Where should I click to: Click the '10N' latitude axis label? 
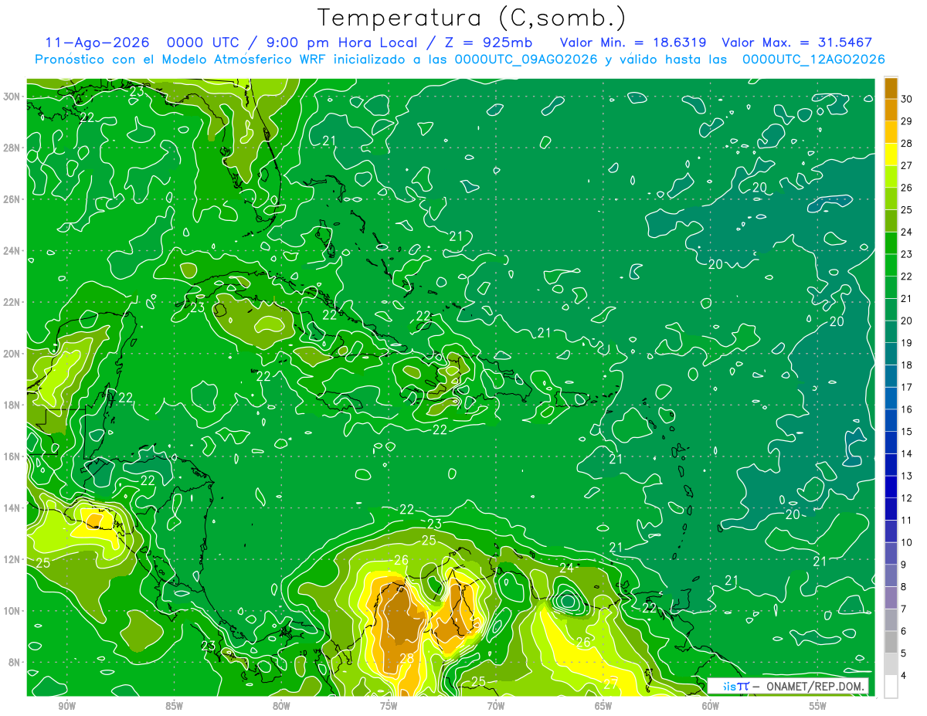[x=13, y=610]
